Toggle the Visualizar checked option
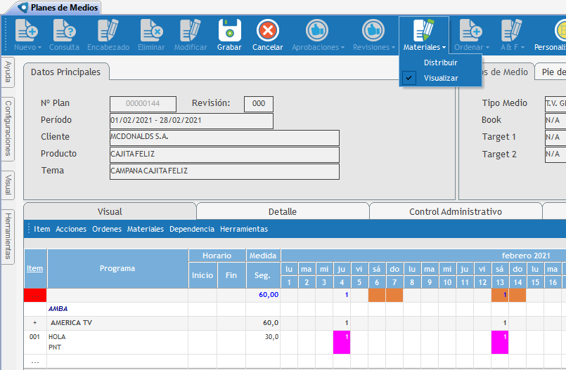The image size is (566, 370). [x=440, y=78]
